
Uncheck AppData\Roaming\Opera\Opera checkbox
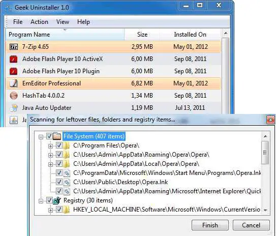[x=59, y=155]
